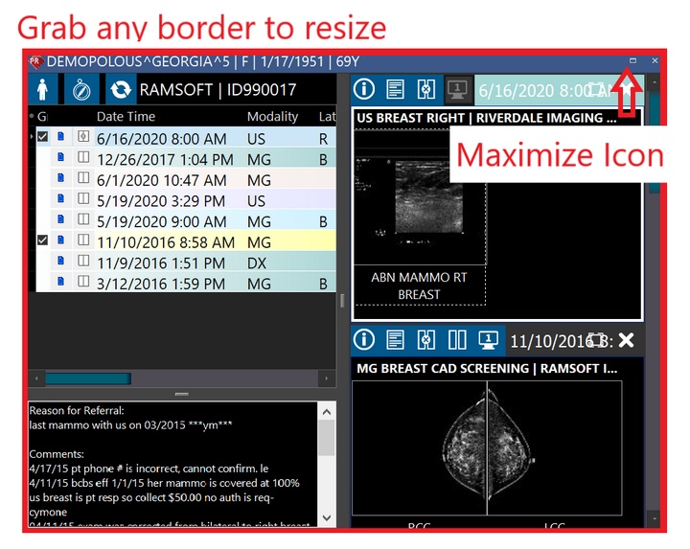Sort by the Date Time column header
The height and width of the screenshot is (549, 690).
tap(126, 117)
